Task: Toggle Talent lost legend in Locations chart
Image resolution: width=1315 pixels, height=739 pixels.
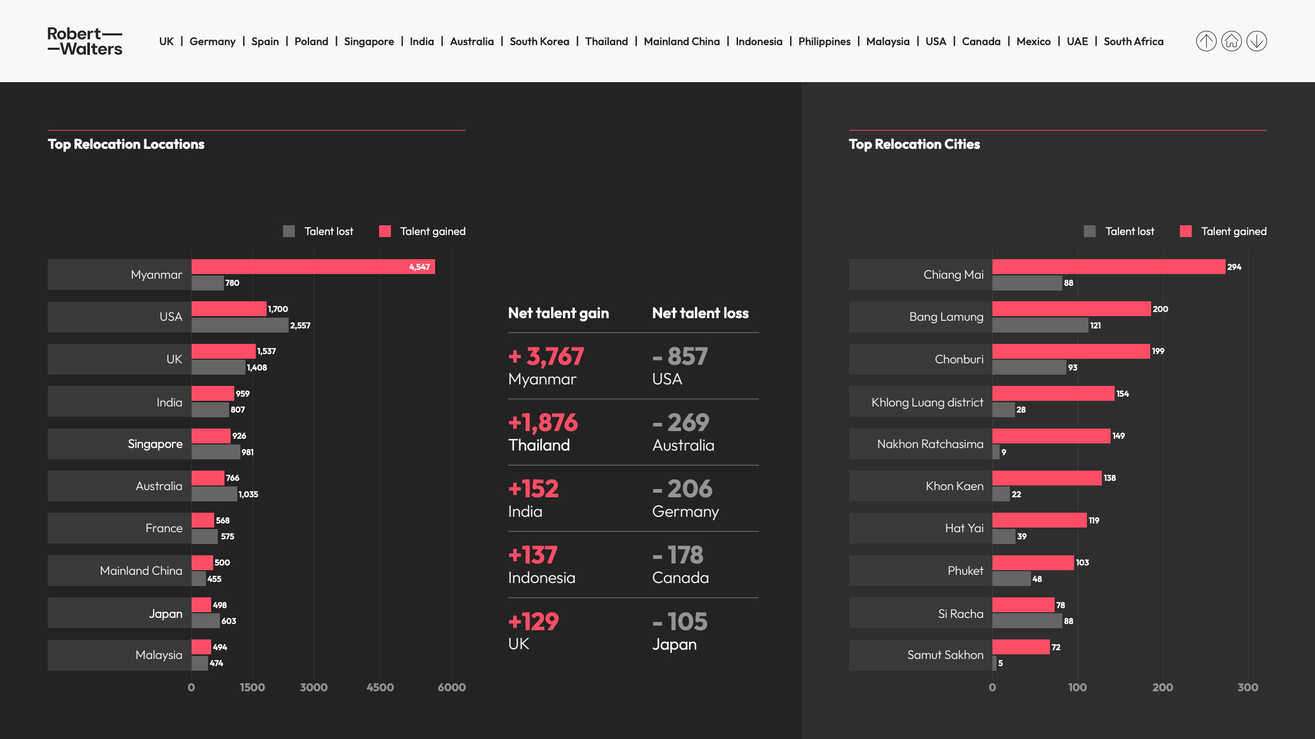Action: click(318, 231)
